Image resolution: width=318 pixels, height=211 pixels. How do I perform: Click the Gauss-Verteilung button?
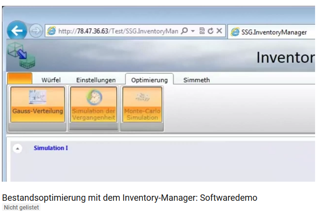[38, 105]
